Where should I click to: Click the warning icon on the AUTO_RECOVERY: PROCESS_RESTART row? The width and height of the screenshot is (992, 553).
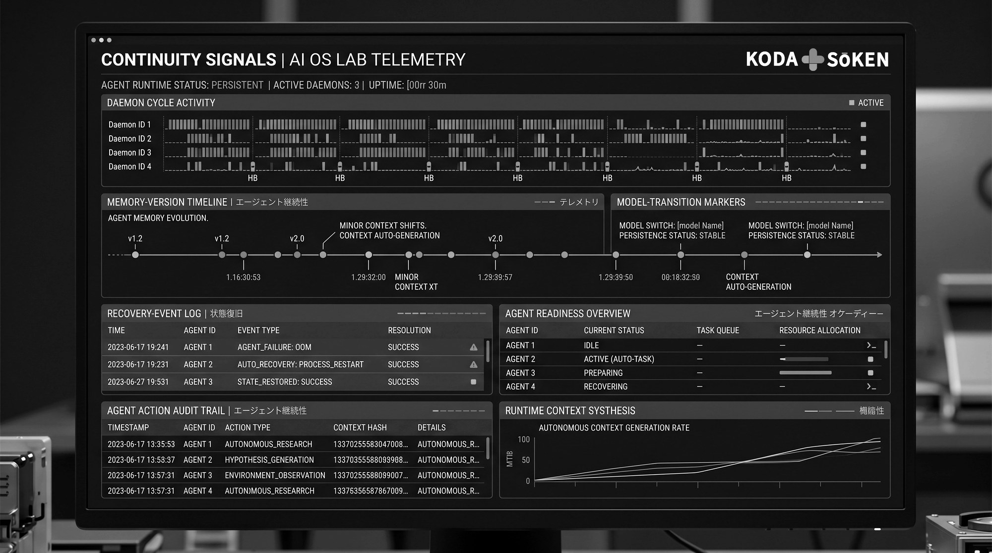tap(474, 365)
